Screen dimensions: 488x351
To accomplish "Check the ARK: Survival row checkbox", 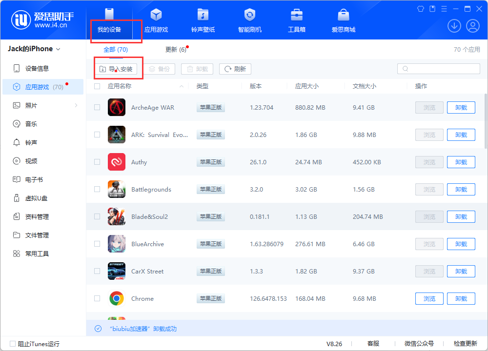I will tap(97, 135).
